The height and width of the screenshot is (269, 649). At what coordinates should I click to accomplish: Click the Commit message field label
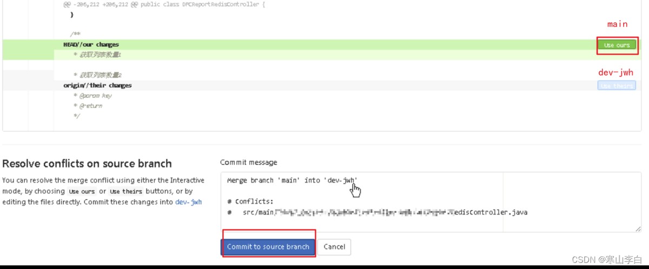[248, 162]
